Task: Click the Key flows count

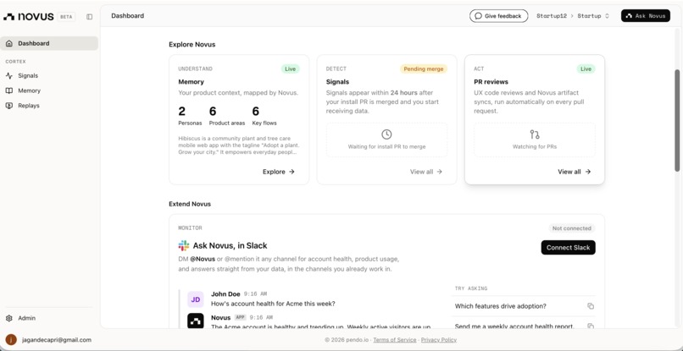Action: coord(256,112)
